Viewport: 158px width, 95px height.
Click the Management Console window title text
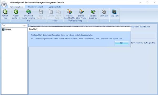(37, 3)
